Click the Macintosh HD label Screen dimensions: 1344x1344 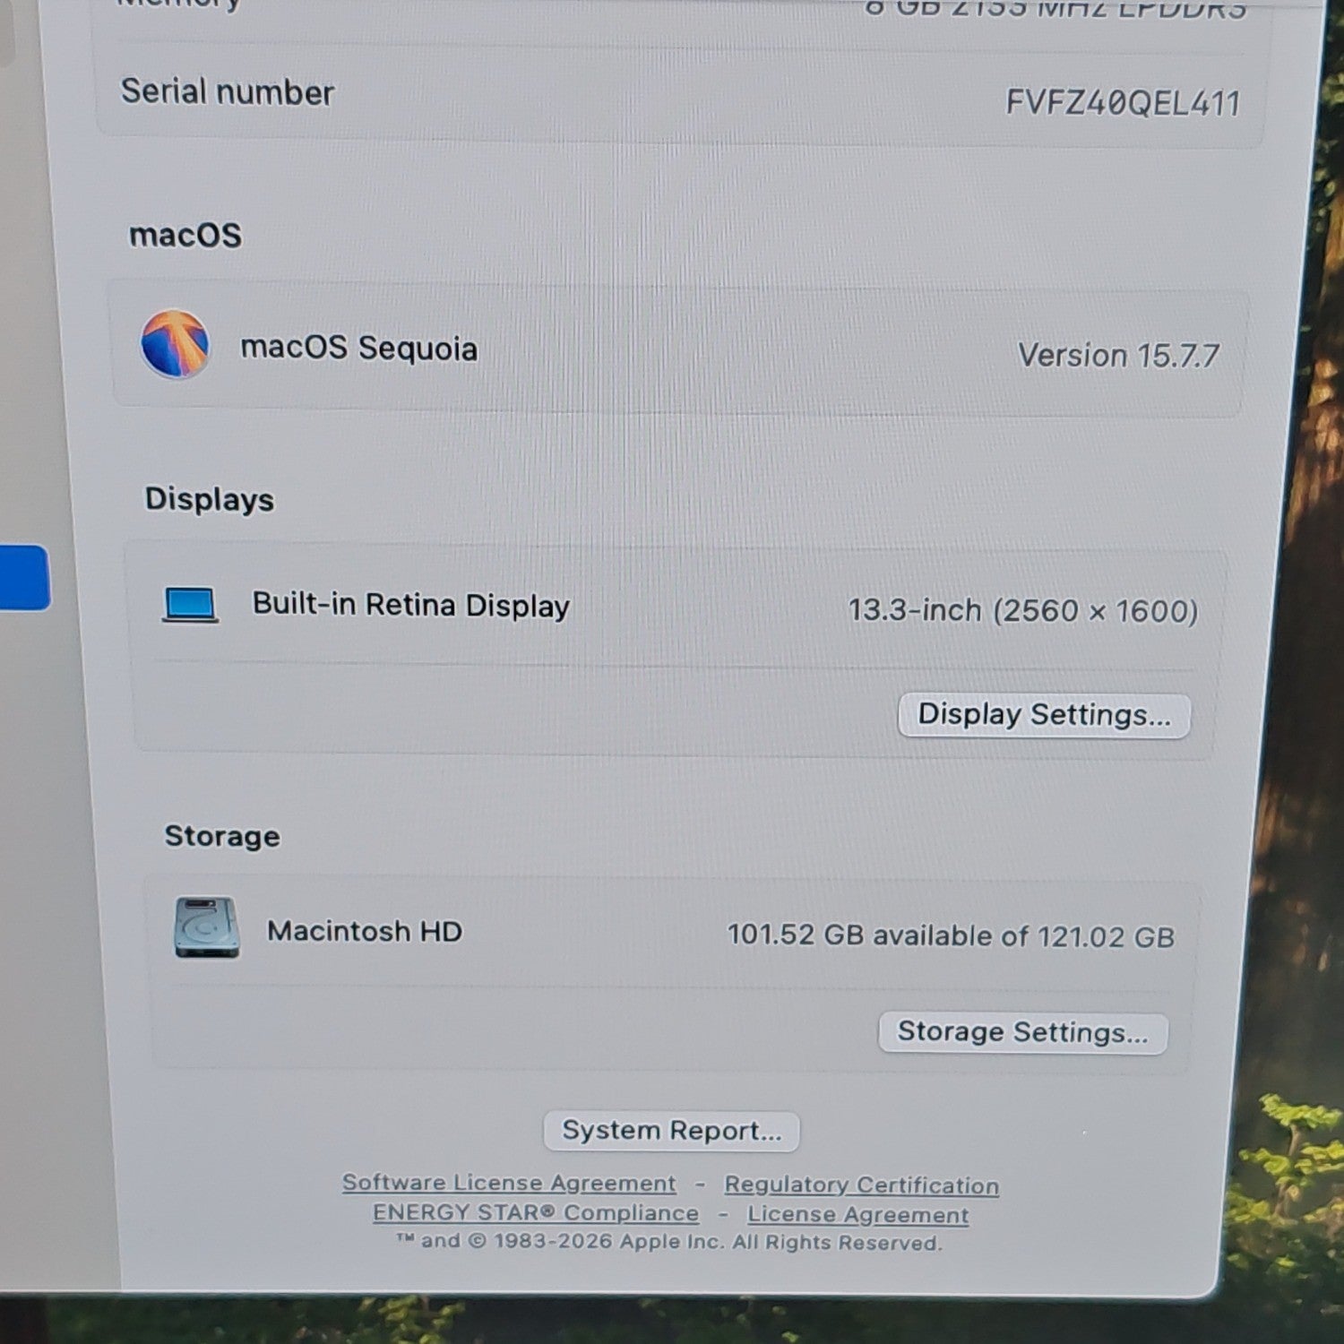point(365,931)
